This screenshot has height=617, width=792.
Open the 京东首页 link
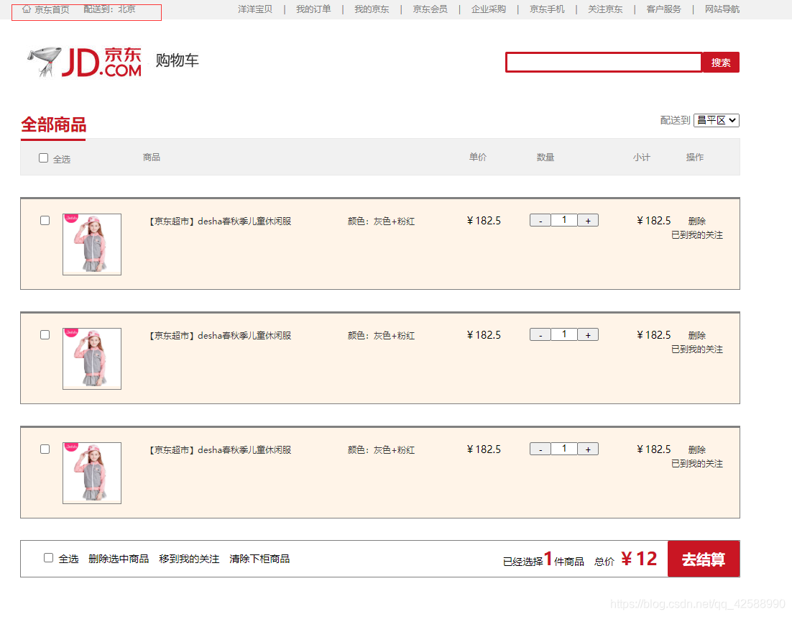pos(52,9)
